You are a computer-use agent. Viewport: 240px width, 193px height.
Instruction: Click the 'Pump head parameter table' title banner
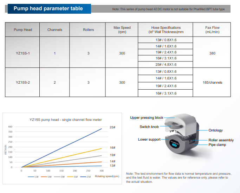(49, 9)
